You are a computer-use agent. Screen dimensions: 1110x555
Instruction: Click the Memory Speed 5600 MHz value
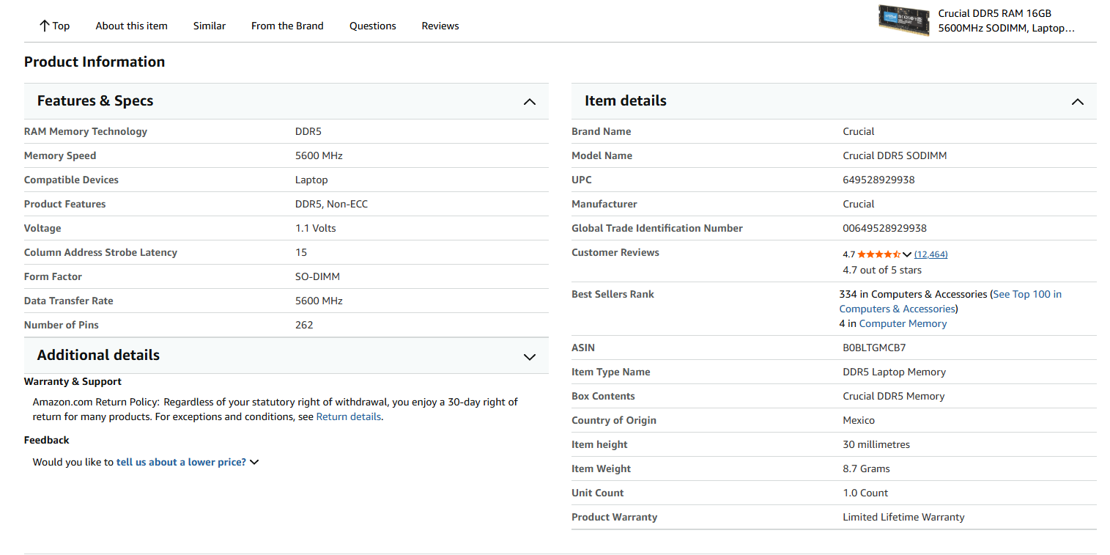point(319,155)
